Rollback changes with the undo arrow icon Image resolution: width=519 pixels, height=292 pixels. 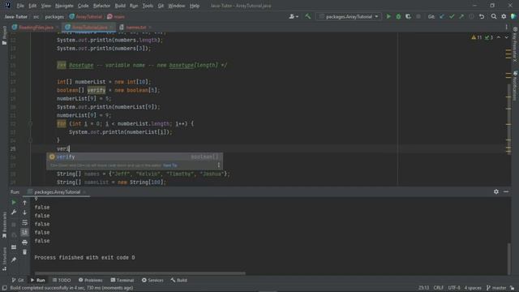482,16
